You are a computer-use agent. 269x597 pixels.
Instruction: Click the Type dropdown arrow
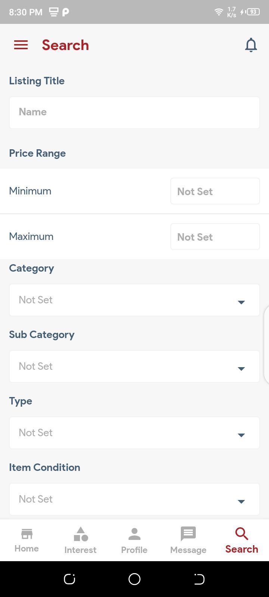[241, 435]
